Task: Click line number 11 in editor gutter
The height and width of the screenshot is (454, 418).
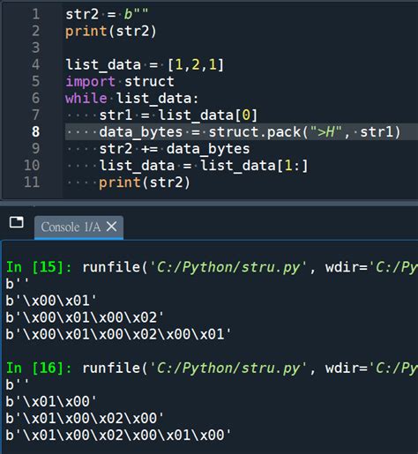Action: [32, 182]
